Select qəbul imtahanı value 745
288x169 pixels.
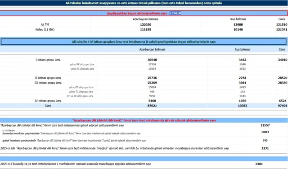265,140
